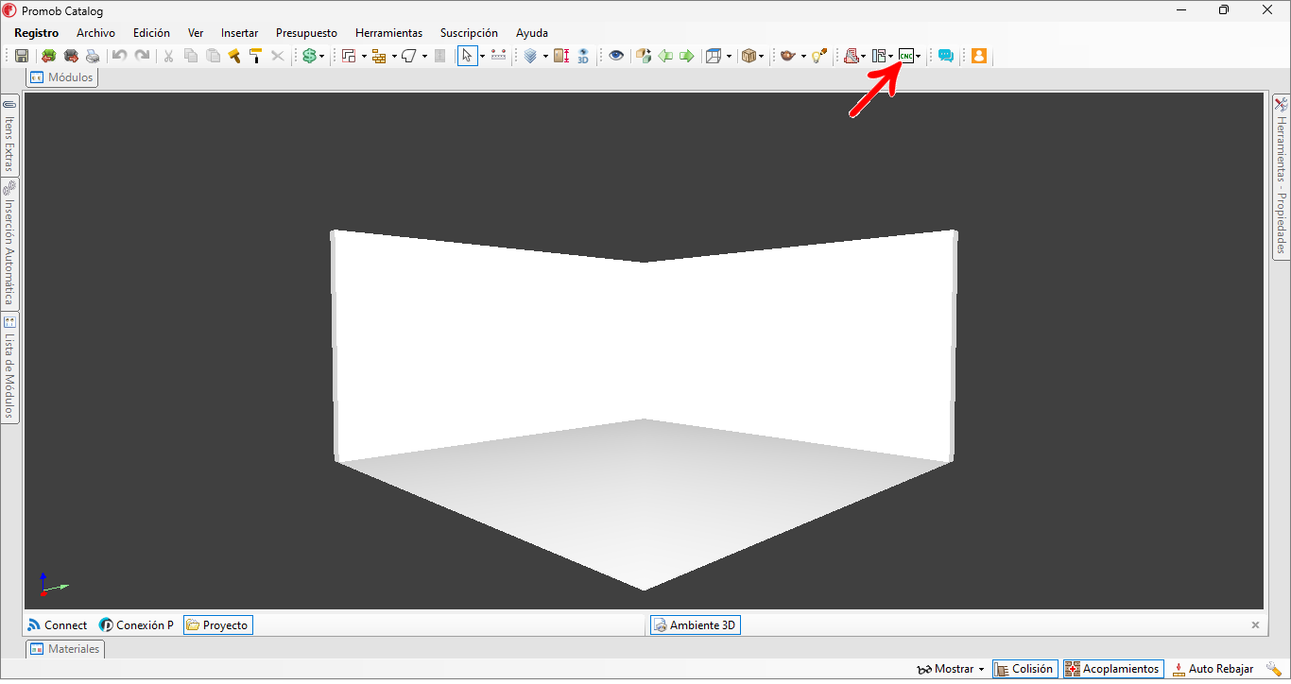Click the Undo arrow icon
The width and height of the screenshot is (1291, 684).
[x=119, y=56]
